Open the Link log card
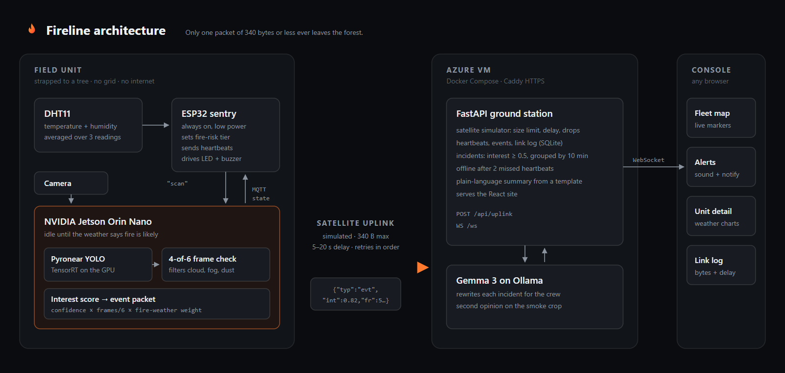Image resolution: width=785 pixels, height=373 pixels. 721,265
